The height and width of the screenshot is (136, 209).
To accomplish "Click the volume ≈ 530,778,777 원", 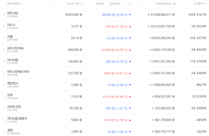I will (163, 132).
